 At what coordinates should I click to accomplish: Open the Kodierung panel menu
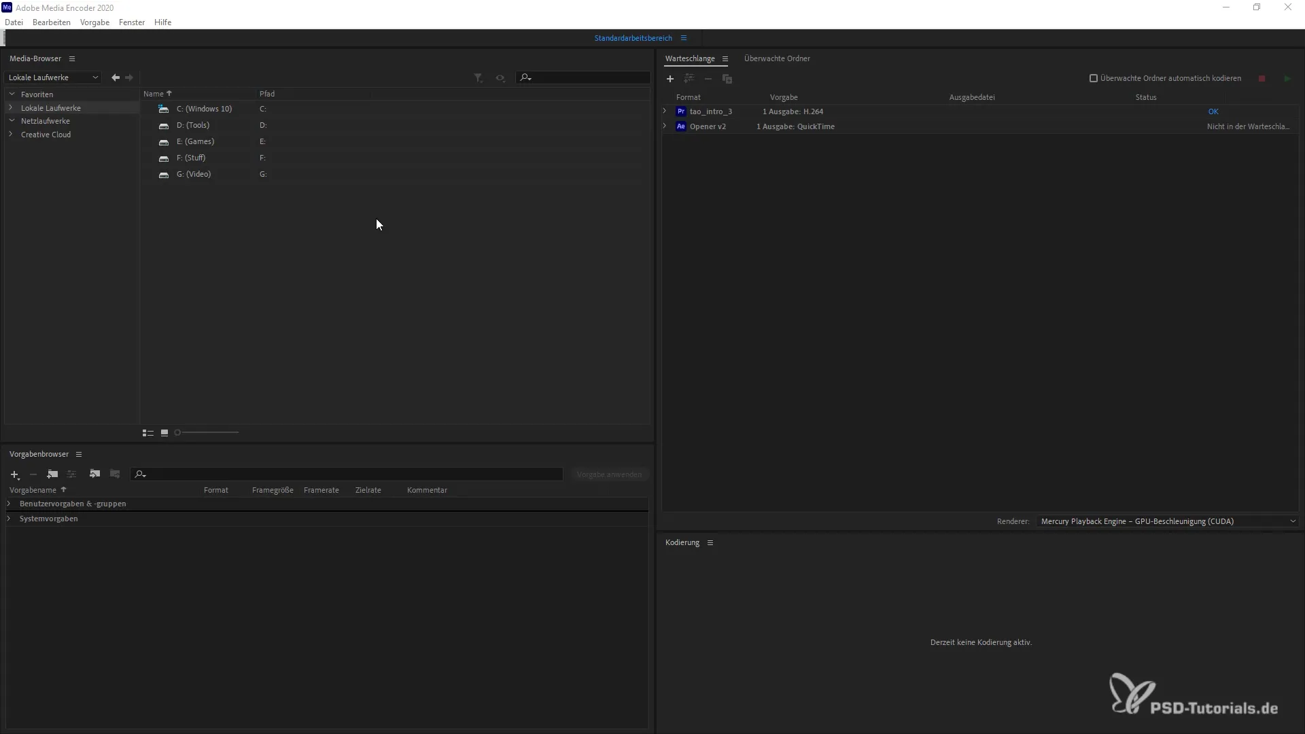[710, 543]
